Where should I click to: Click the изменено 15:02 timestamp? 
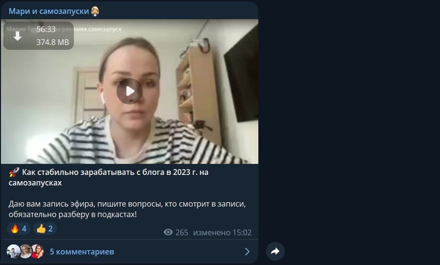coord(222,232)
